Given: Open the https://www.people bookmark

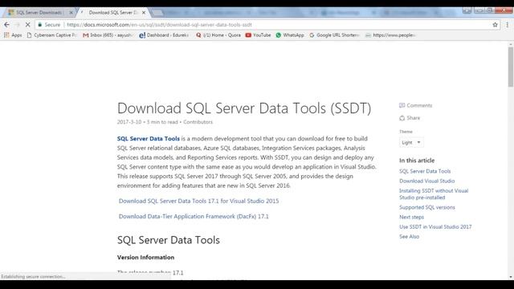Looking at the screenshot, I should tap(391, 35).
